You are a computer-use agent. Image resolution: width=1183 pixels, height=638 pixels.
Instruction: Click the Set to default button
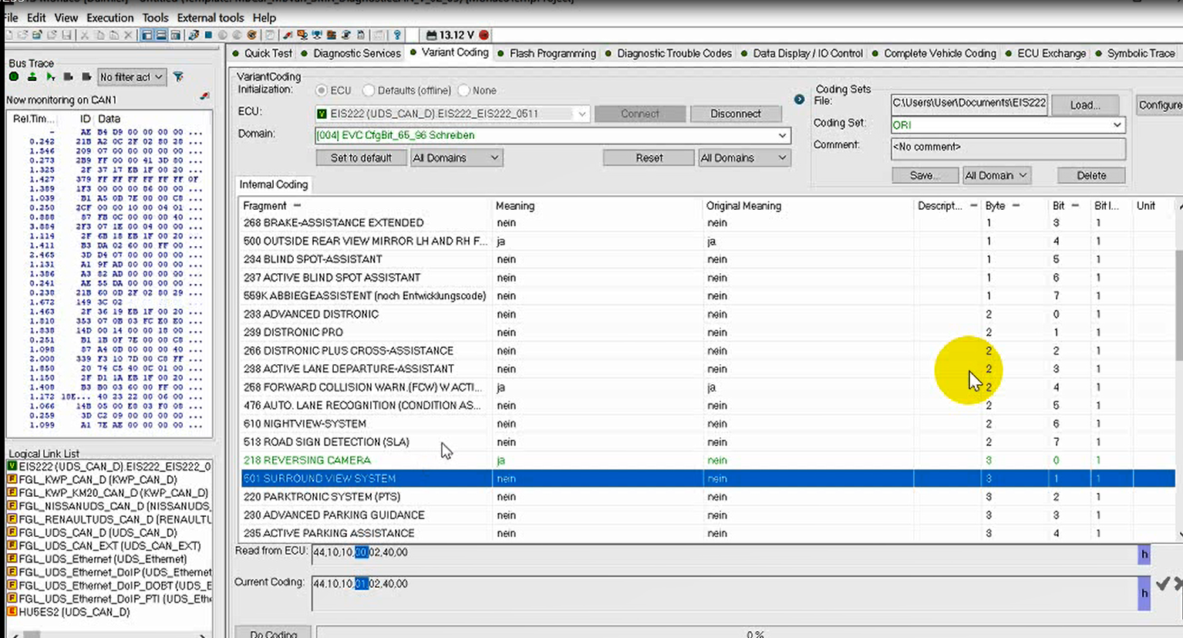click(x=361, y=157)
